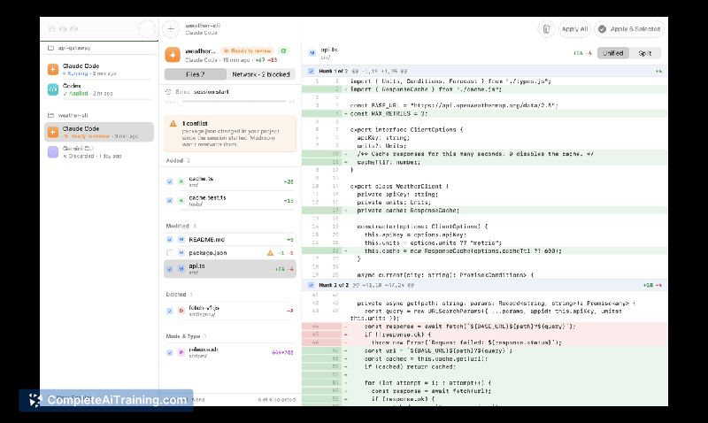
Task: Open the running Claude Code session under api-gateway
Action: (99, 69)
